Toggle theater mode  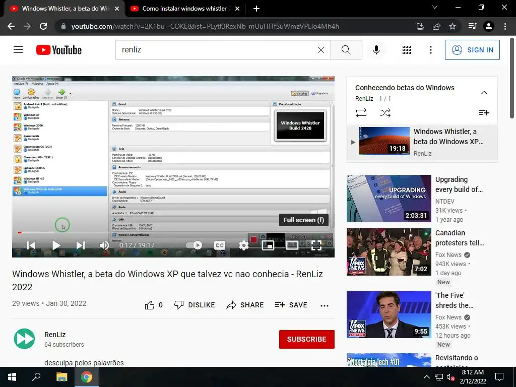292,245
